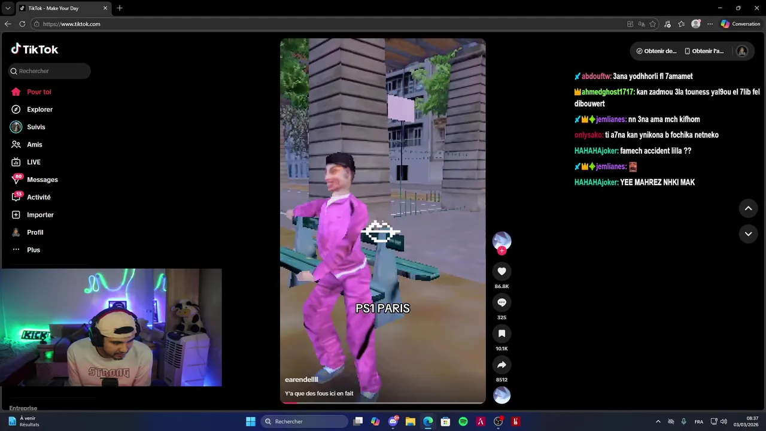Launch Copilot from the taskbar
766x431 pixels.
pos(375,421)
